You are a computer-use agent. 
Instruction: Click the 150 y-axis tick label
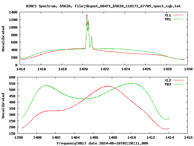tap(12, 134)
